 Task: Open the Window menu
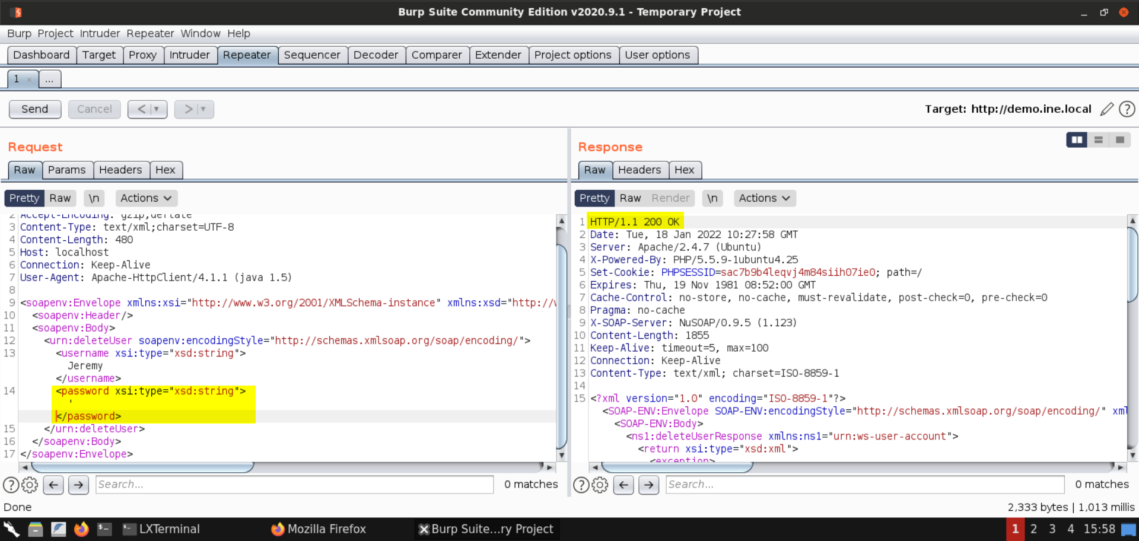(200, 34)
